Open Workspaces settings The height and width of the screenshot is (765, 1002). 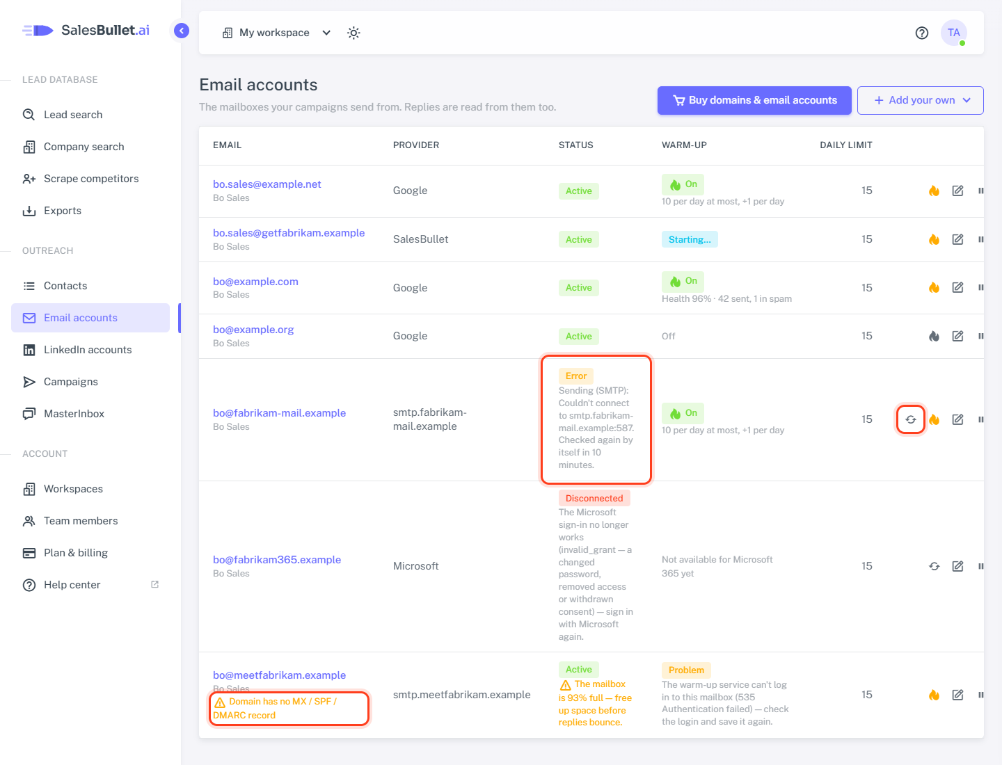90,489
